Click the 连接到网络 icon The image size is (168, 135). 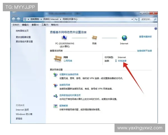55,85
